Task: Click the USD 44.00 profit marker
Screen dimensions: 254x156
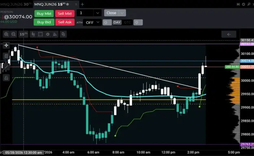Action: tap(232, 67)
